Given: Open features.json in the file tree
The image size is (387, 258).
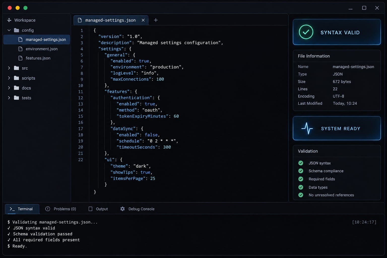Looking at the screenshot, I should pyautogui.click(x=37, y=58).
